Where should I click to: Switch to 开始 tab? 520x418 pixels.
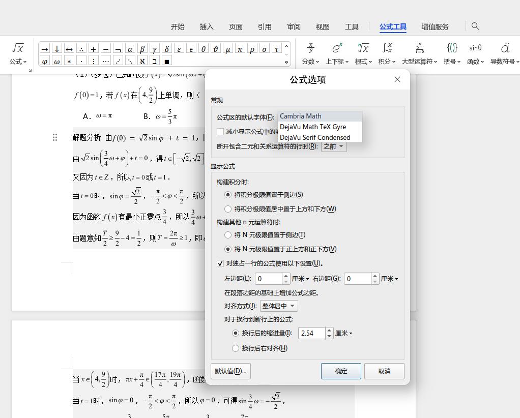click(x=178, y=26)
